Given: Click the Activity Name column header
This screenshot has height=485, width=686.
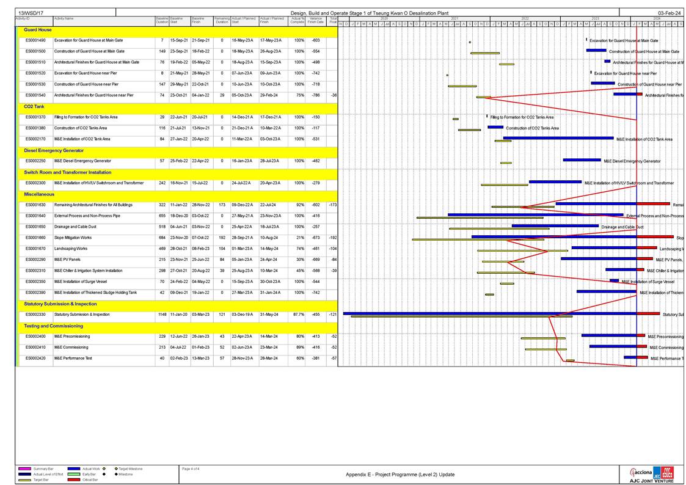Looking at the screenshot, I should [x=64, y=19].
